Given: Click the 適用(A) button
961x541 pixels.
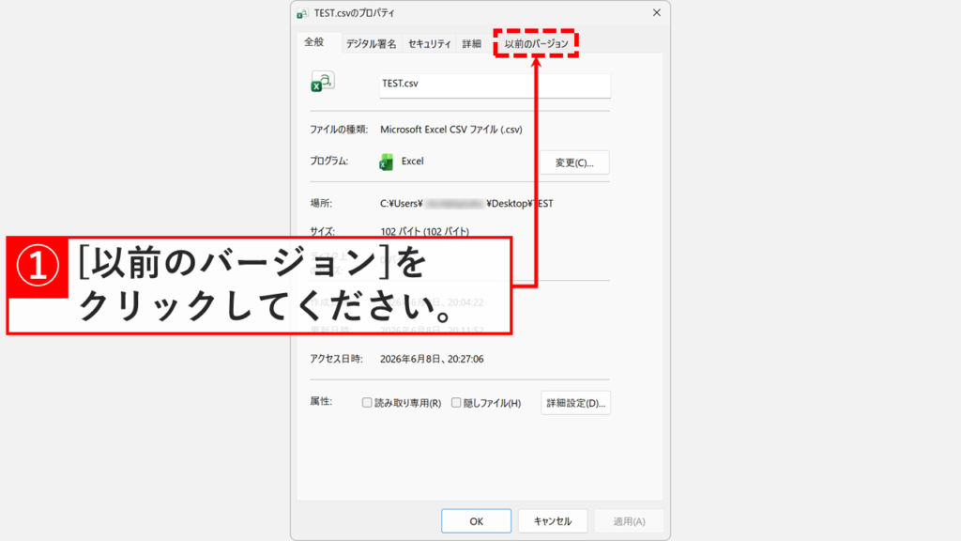Looking at the screenshot, I should point(629,520).
